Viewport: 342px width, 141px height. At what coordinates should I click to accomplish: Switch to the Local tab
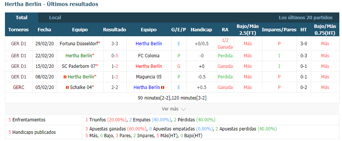55,18
